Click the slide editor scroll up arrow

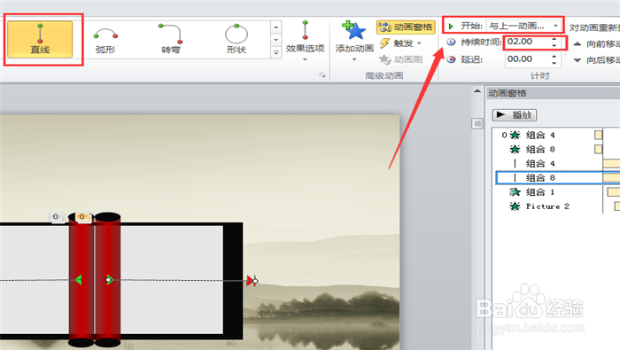click(x=477, y=91)
